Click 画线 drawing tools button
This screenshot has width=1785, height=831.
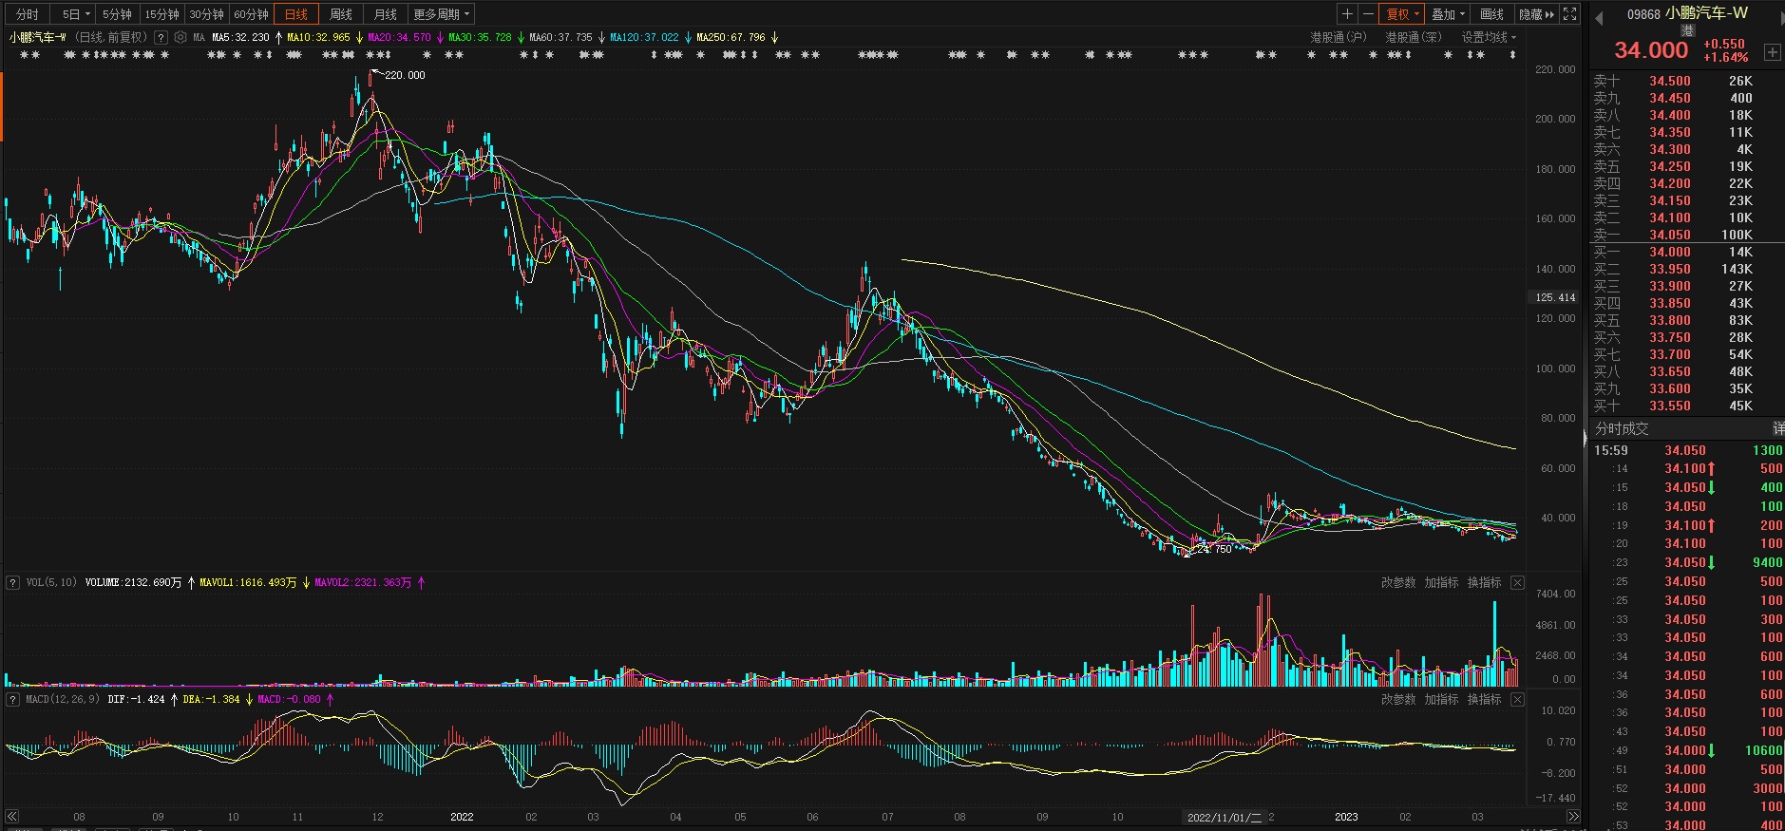1491,14
